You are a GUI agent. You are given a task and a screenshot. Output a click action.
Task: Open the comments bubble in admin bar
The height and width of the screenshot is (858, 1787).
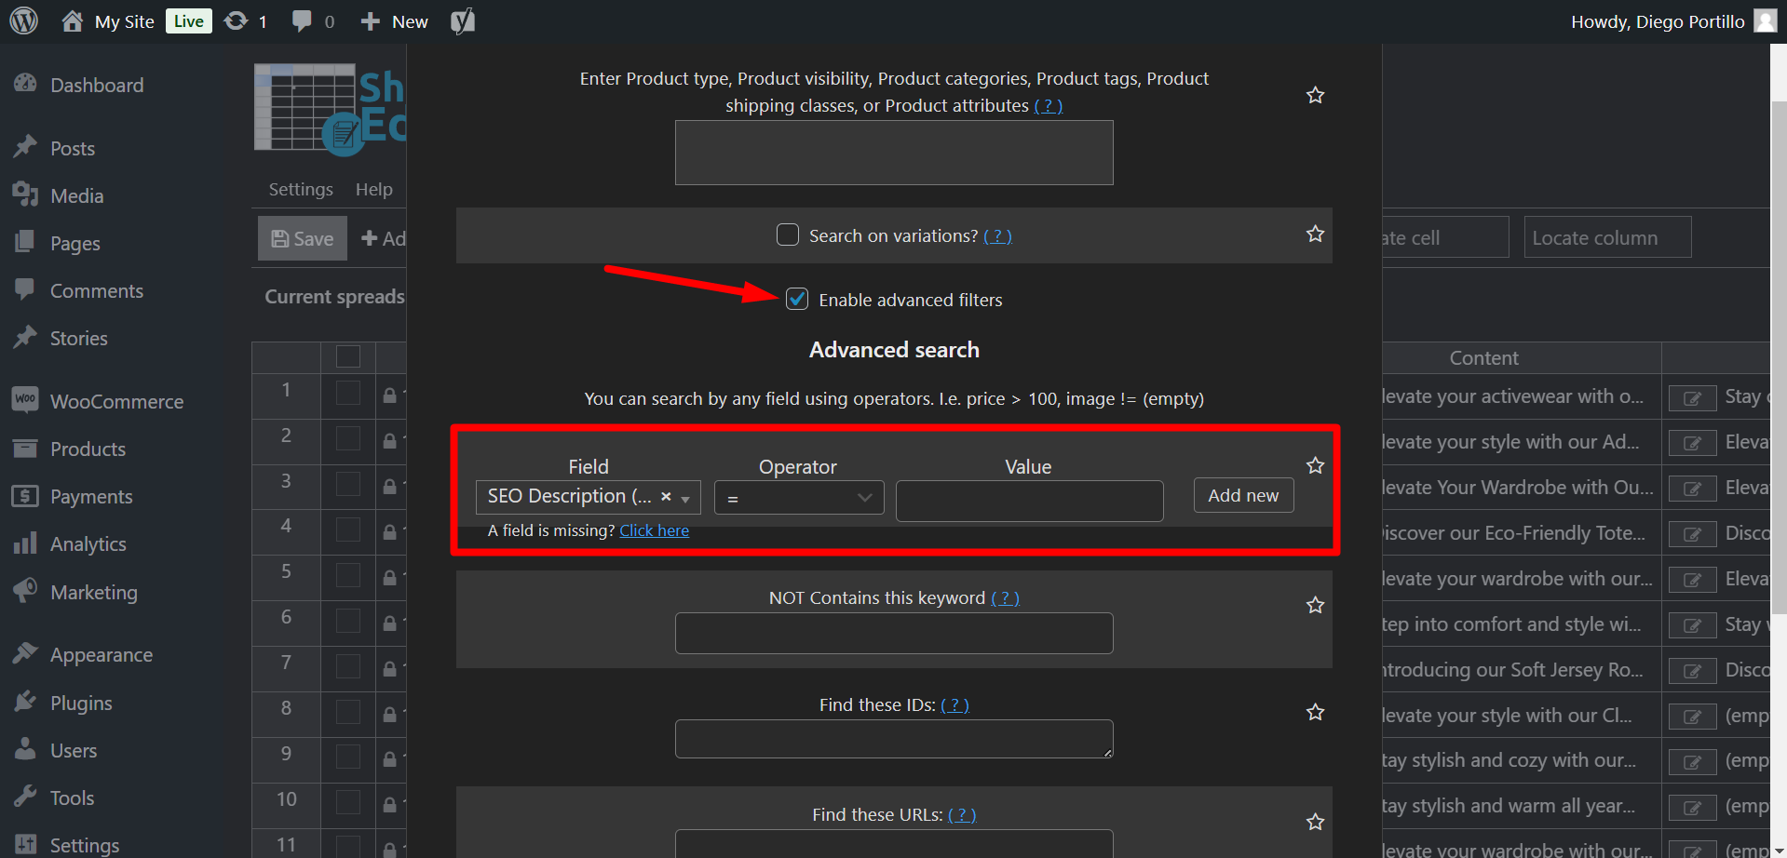coord(302,20)
